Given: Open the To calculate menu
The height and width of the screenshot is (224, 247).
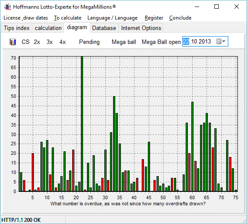Looking at the screenshot, I should (x=67, y=18).
